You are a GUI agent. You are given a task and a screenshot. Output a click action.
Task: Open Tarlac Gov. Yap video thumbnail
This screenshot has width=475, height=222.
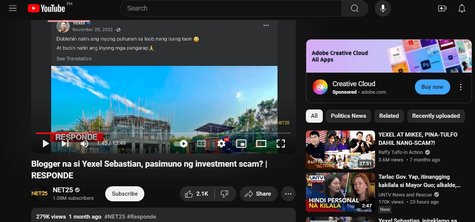pos(340,192)
